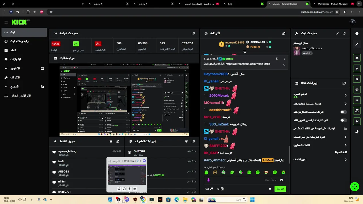Click the AI Mod badge in chat
This screenshot has width=363, height=204.
point(267,160)
